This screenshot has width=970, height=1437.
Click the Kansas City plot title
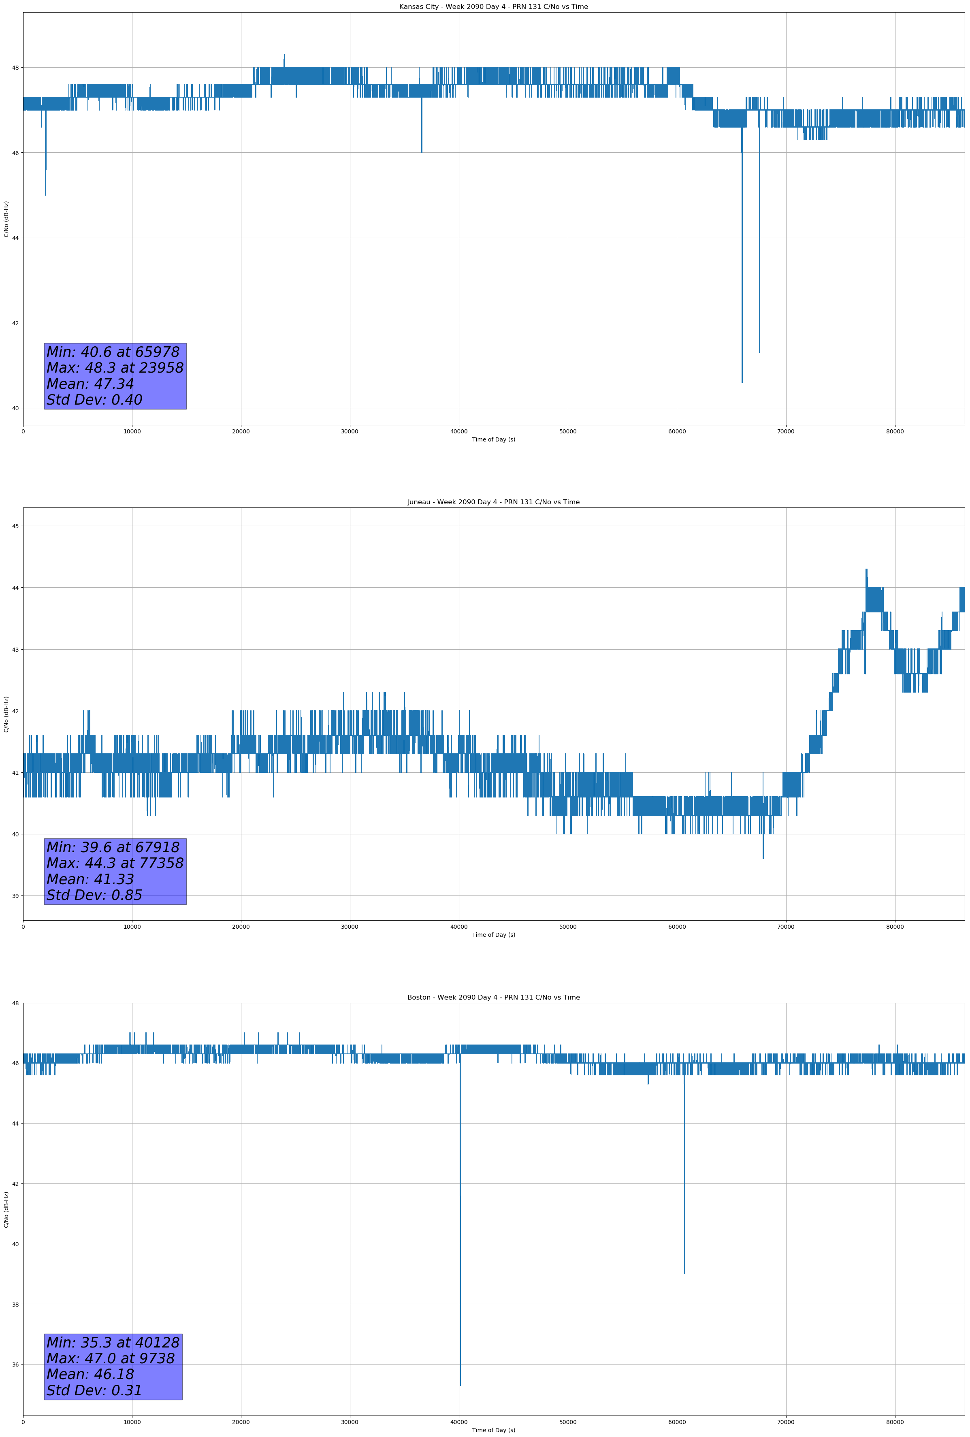(493, 7)
